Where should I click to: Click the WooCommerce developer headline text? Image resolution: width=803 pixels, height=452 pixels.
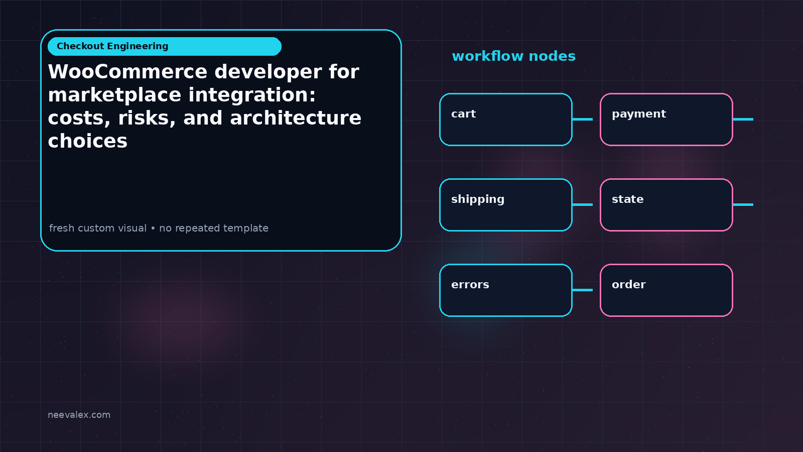click(x=204, y=106)
